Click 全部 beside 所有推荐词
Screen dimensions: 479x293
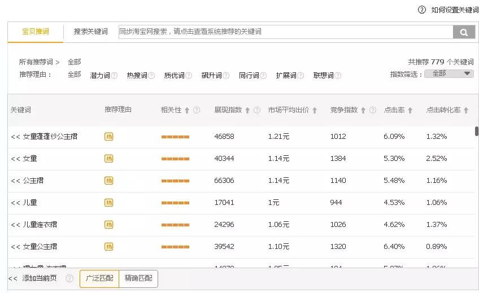pyautogui.click(x=74, y=62)
